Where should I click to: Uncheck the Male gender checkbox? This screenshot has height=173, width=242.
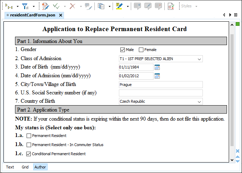click(x=122, y=50)
